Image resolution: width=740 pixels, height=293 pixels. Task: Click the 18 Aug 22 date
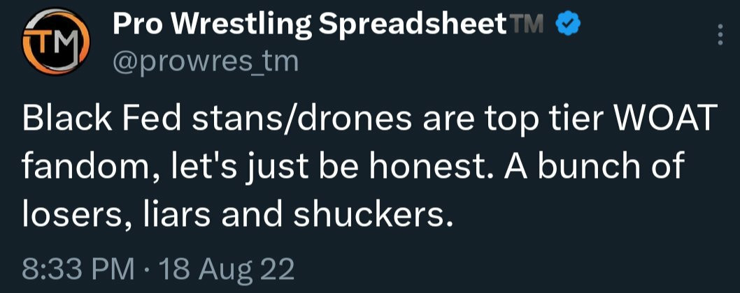click(x=227, y=271)
